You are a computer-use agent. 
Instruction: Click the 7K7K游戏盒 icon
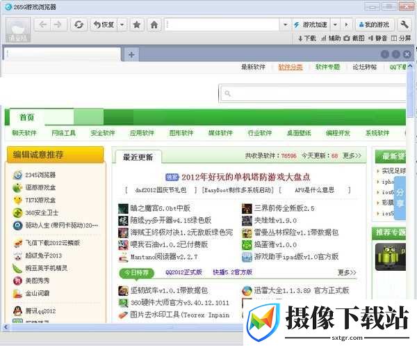pos(17,200)
